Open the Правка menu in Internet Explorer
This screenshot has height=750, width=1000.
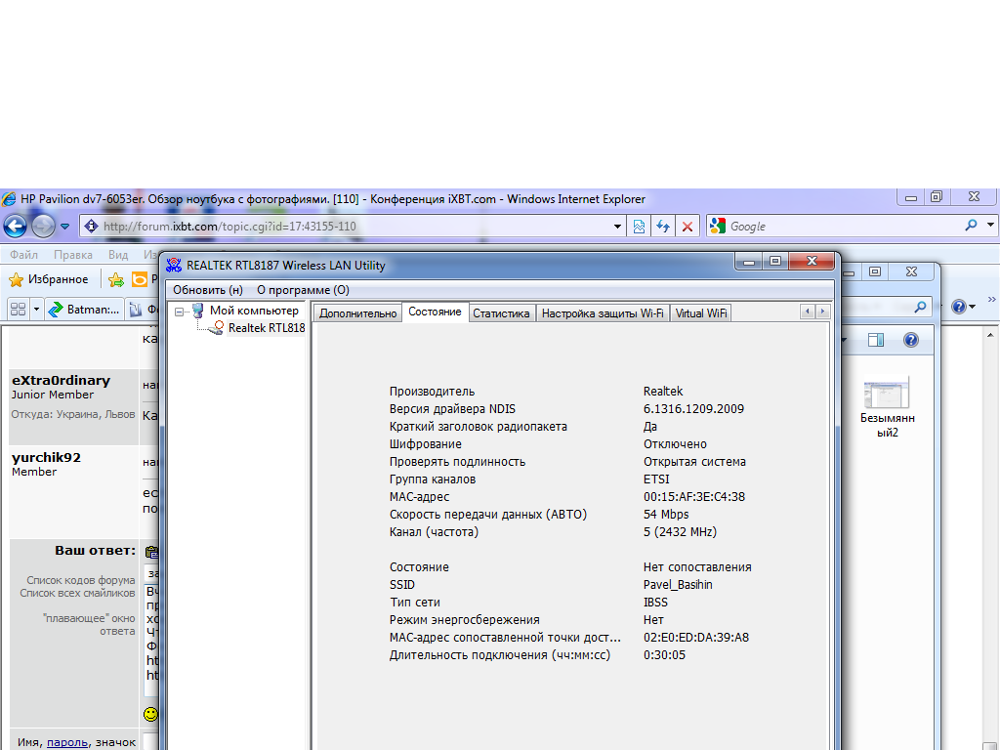[72, 255]
